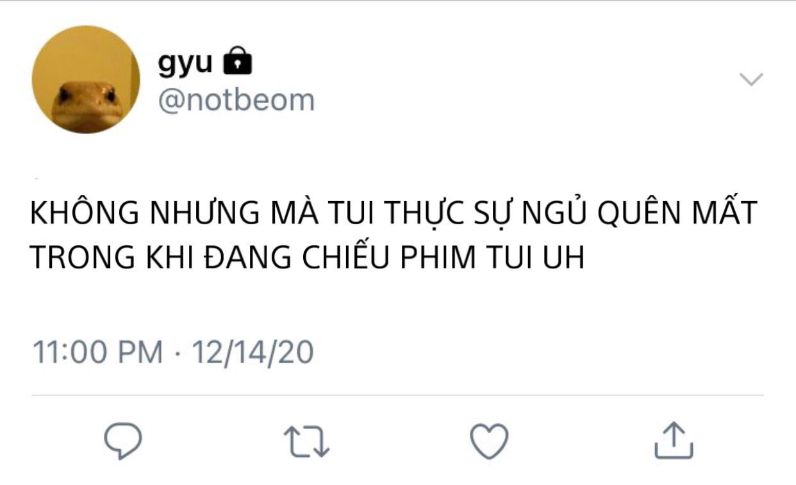Click the dot between time and date
The height and width of the screenshot is (485, 796).
pos(178,352)
